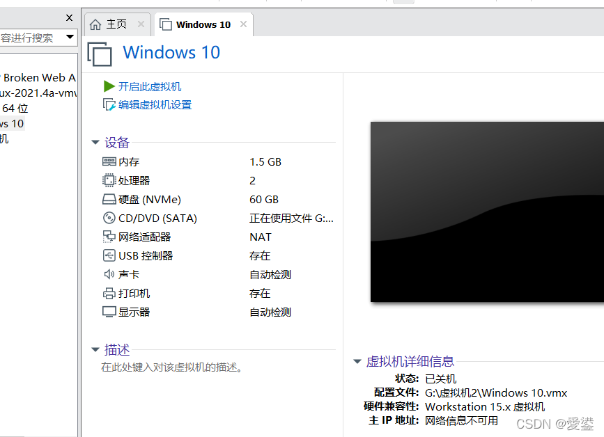Click the large Windows 10 VM icon
The width and height of the screenshot is (604, 437).
tap(100, 54)
